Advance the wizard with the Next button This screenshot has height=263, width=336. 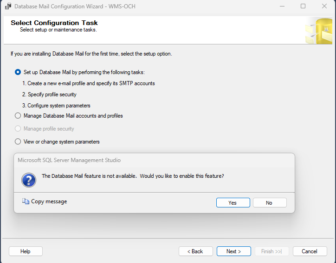(233, 251)
